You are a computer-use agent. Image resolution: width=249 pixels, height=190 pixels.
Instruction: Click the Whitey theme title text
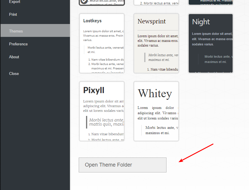pyautogui.click(x=155, y=93)
